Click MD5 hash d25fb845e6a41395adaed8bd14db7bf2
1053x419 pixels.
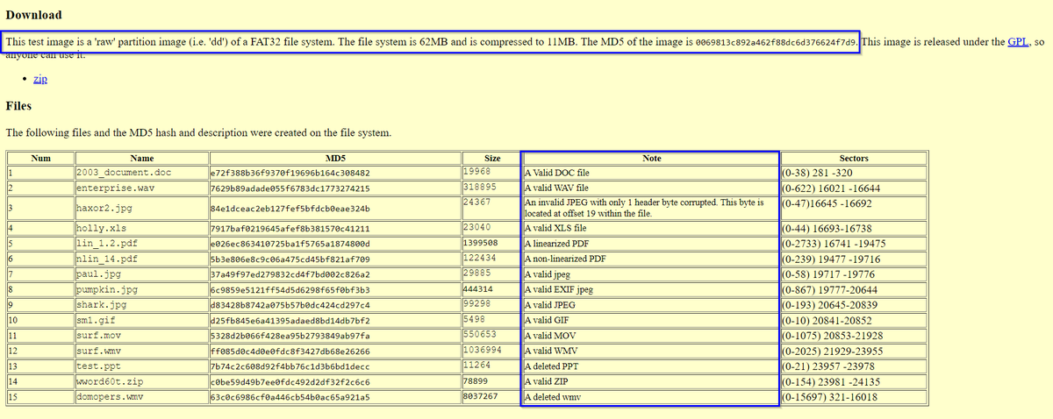click(290, 321)
